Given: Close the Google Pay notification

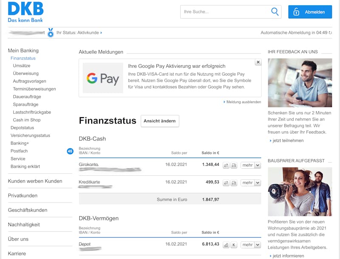Looking at the screenshot, I should coord(258,62).
